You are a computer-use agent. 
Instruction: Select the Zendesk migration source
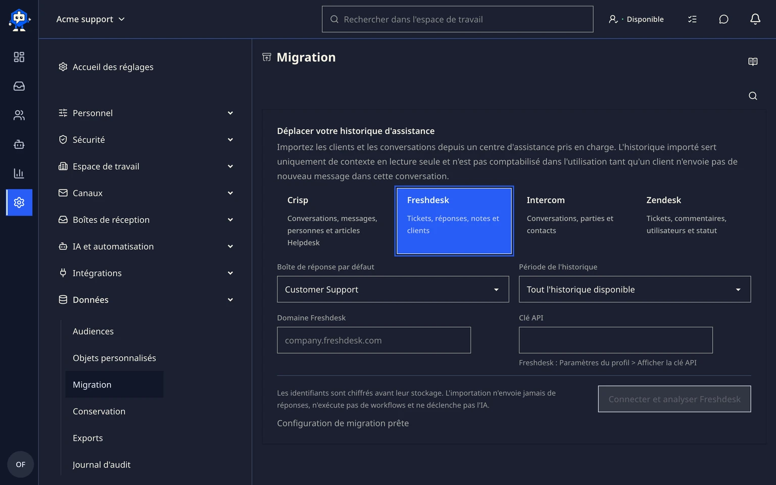tap(694, 221)
